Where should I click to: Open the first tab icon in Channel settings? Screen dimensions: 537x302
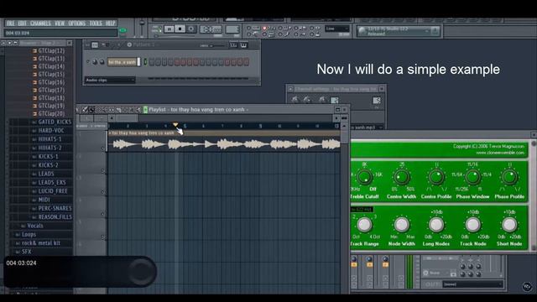[x=295, y=100]
